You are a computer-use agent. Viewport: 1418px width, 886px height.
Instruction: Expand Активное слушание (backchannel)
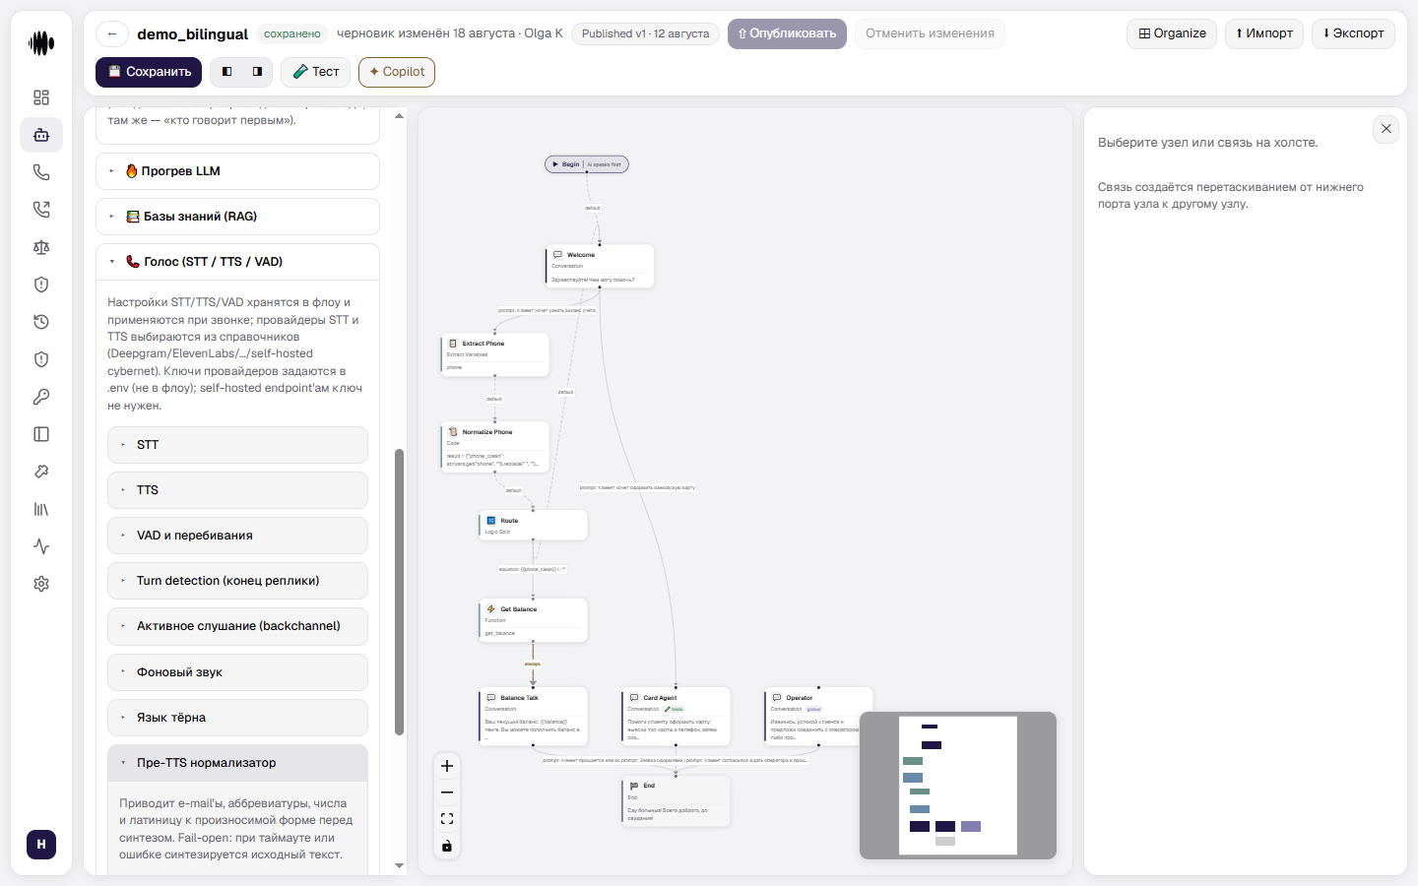(237, 626)
